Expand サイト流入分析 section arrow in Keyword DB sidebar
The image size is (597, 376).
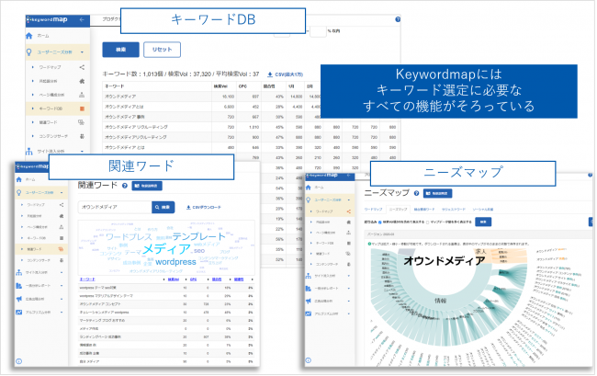(82, 152)
